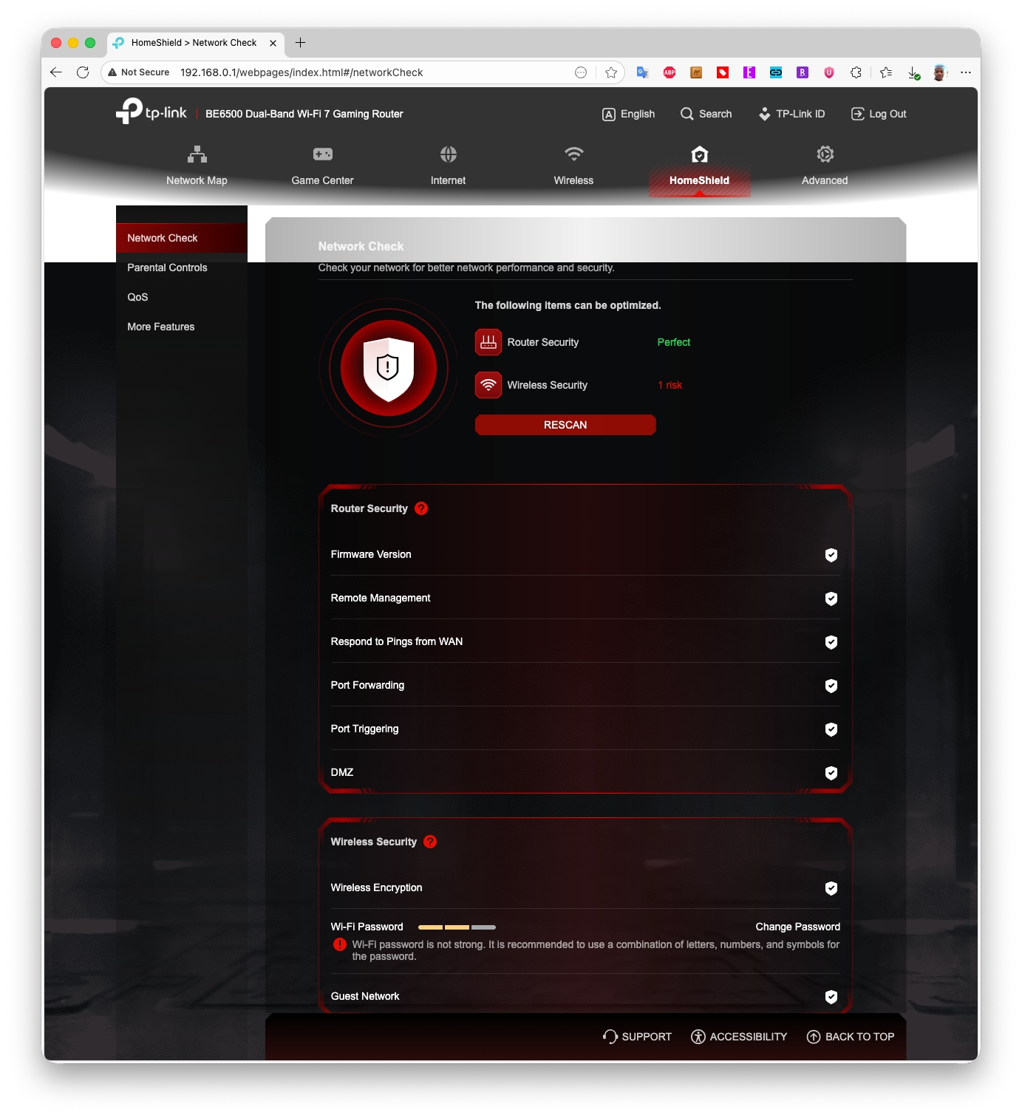1022x1118 pixels.
Task: Click the Wireless Security help question mark
Action: click(430, 842)
